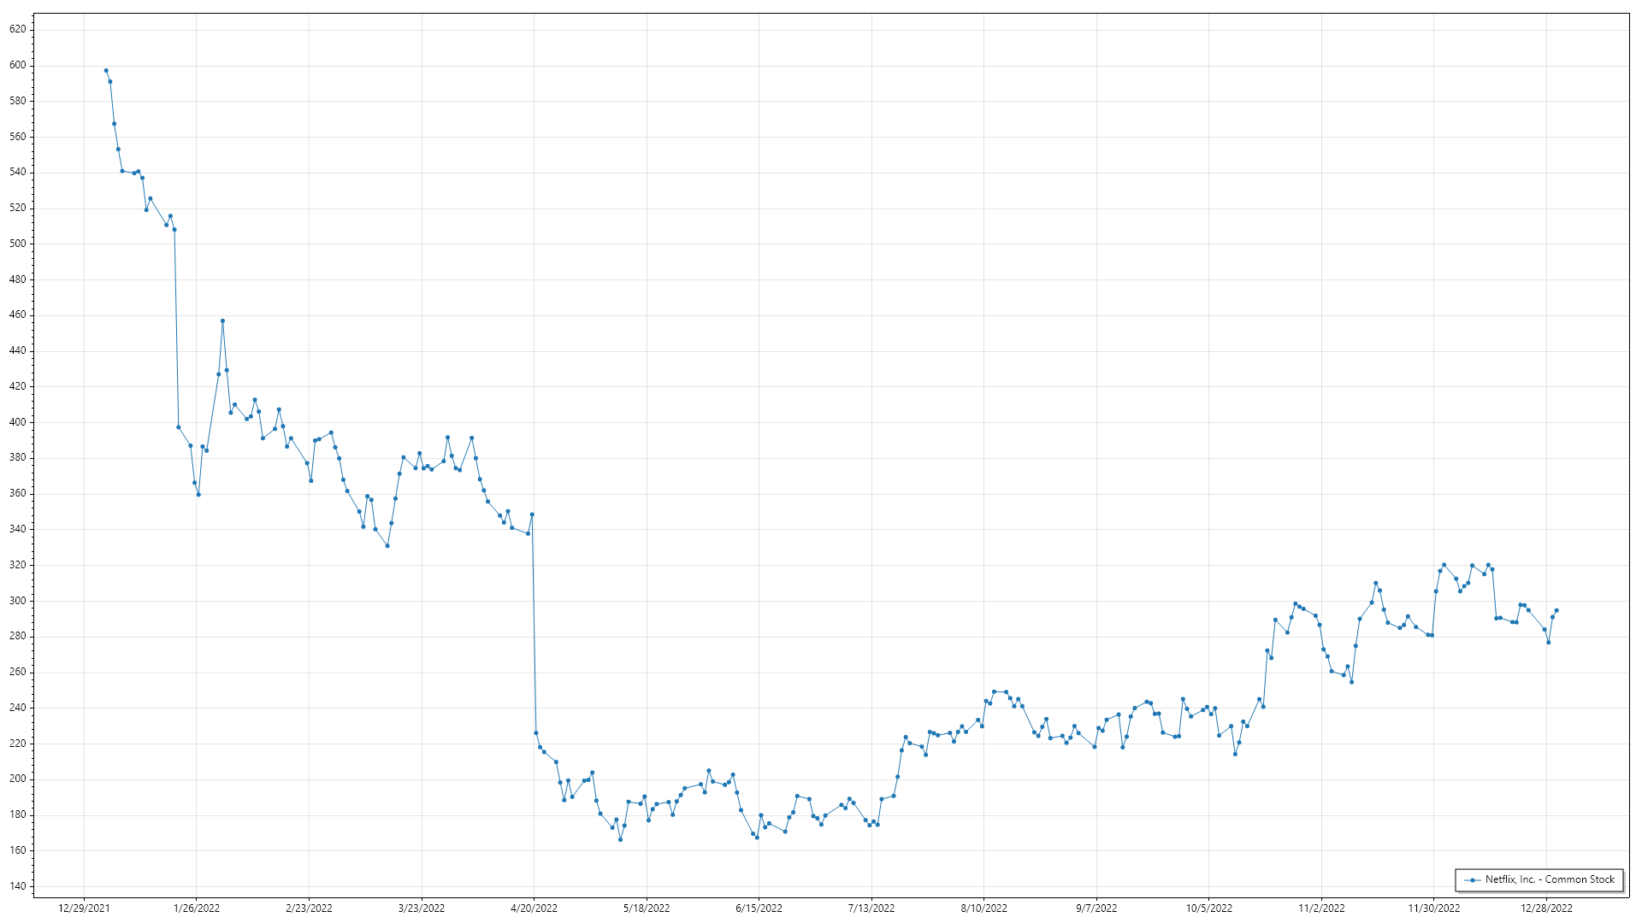1642x923 pixels.
Task: Click the 440 y-axis value
Action: [18, 350]
